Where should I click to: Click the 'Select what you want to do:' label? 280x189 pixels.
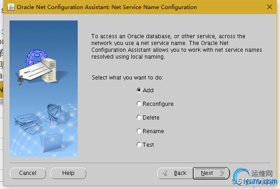(127, 78)
